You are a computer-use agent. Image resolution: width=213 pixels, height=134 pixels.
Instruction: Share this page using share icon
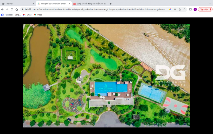click(180, 9)
